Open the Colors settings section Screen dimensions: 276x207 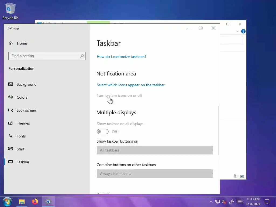22,97
